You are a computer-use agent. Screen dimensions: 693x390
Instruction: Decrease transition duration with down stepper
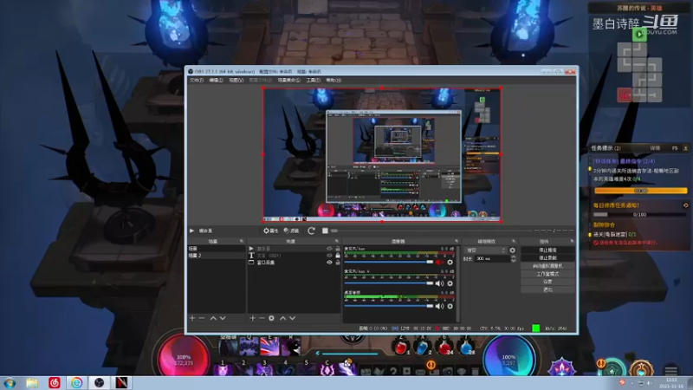click(513, 261)
